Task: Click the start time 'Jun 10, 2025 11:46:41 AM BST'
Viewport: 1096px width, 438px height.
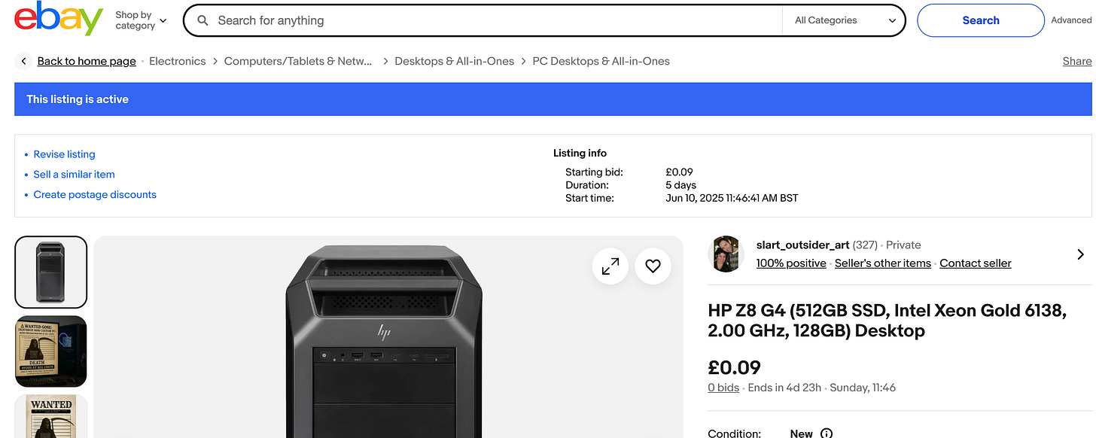Action: [732, 199]
